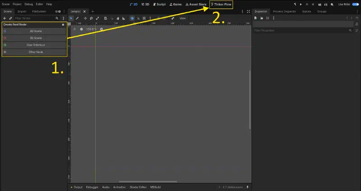Image resolution: width=361 pixels, height=191 pixels.
Task: Focus the Filter Nodes input field
Action: pos(37,18)
